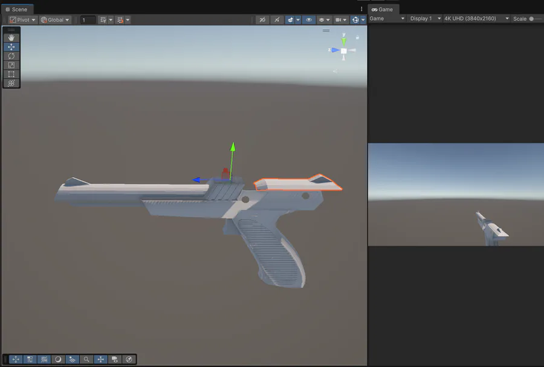Toggle orientation gizmo rotation lock
The image size is (544, 367).
coord(357,37)
